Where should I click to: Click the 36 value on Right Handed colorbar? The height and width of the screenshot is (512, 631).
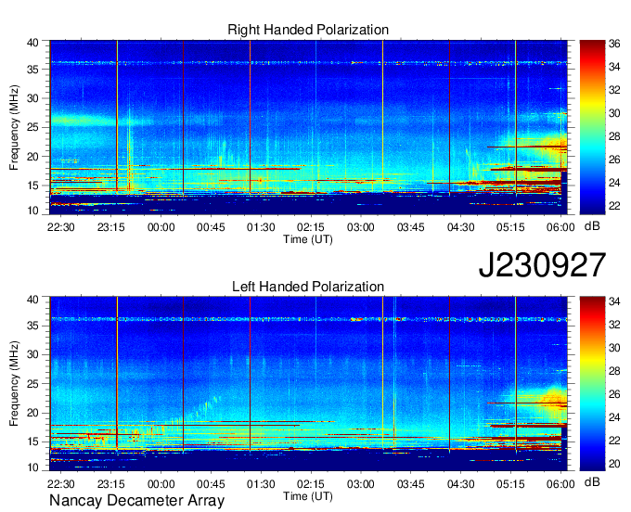614,44
